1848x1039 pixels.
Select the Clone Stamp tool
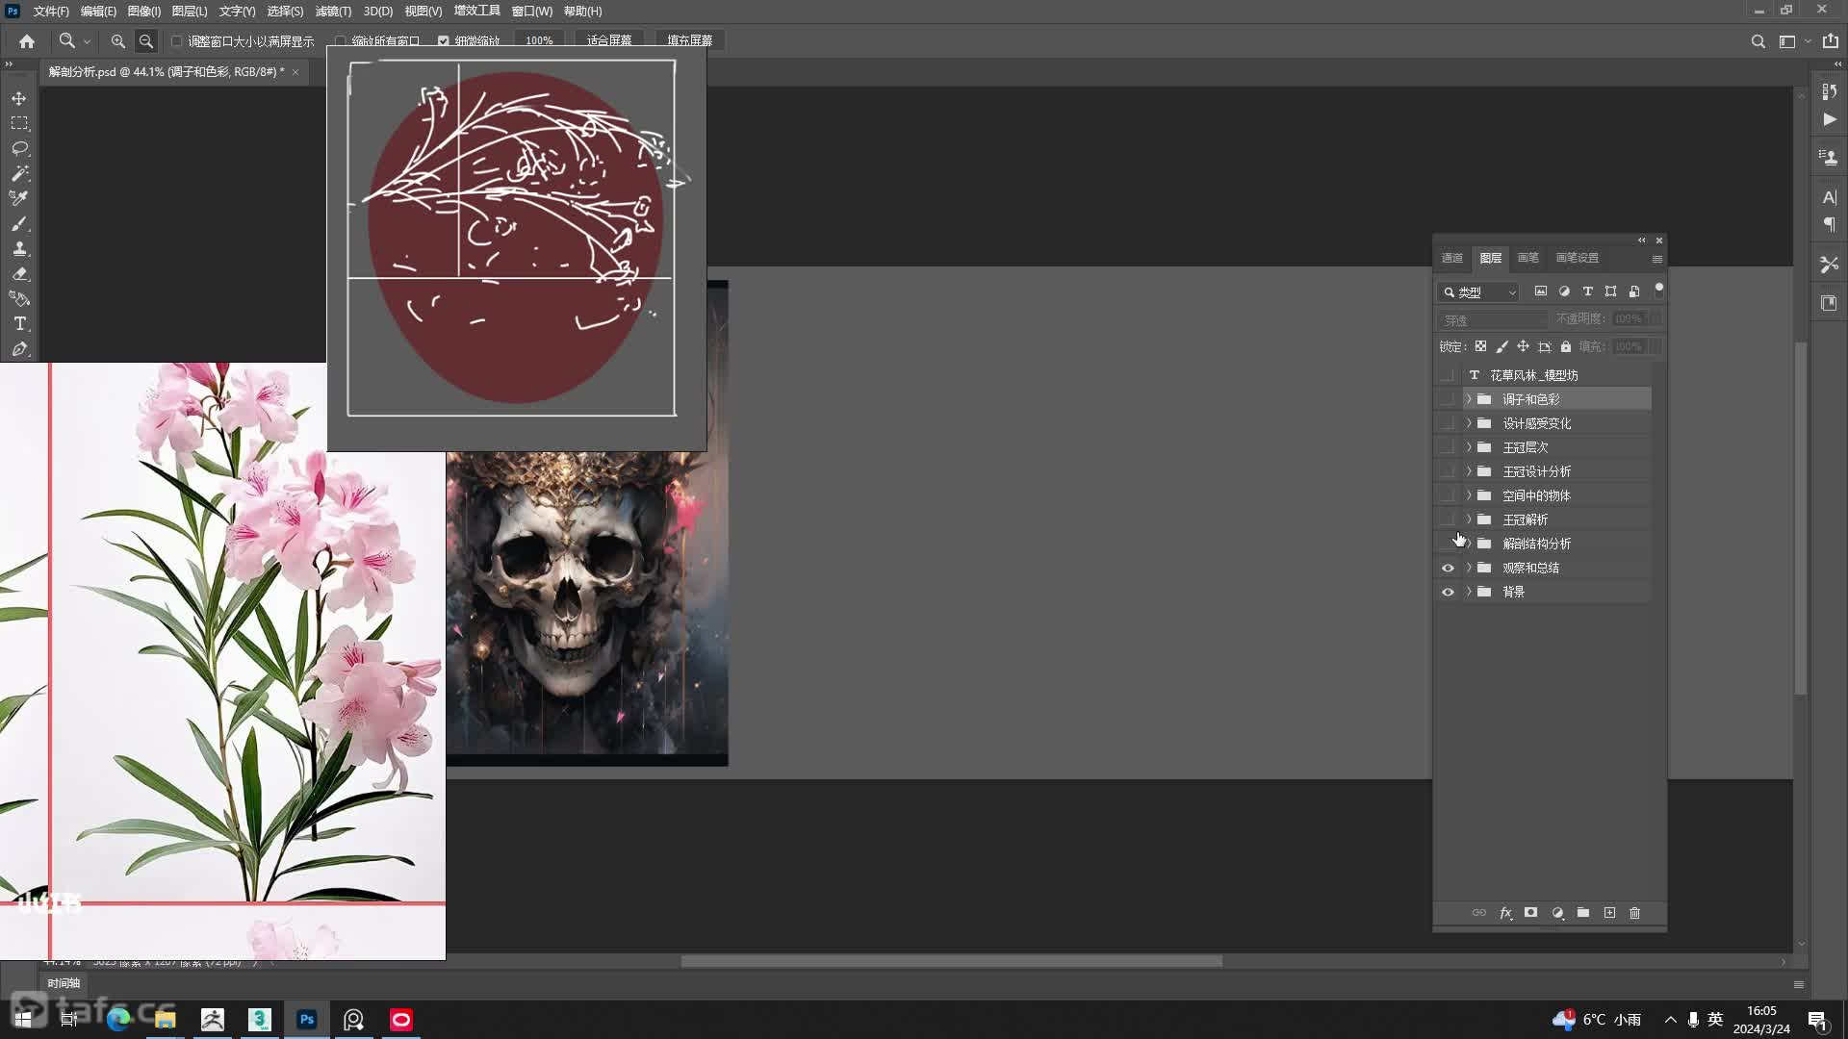(19, 248)
